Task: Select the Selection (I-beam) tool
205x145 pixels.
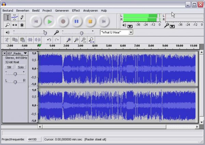Action: pos(8,17)
